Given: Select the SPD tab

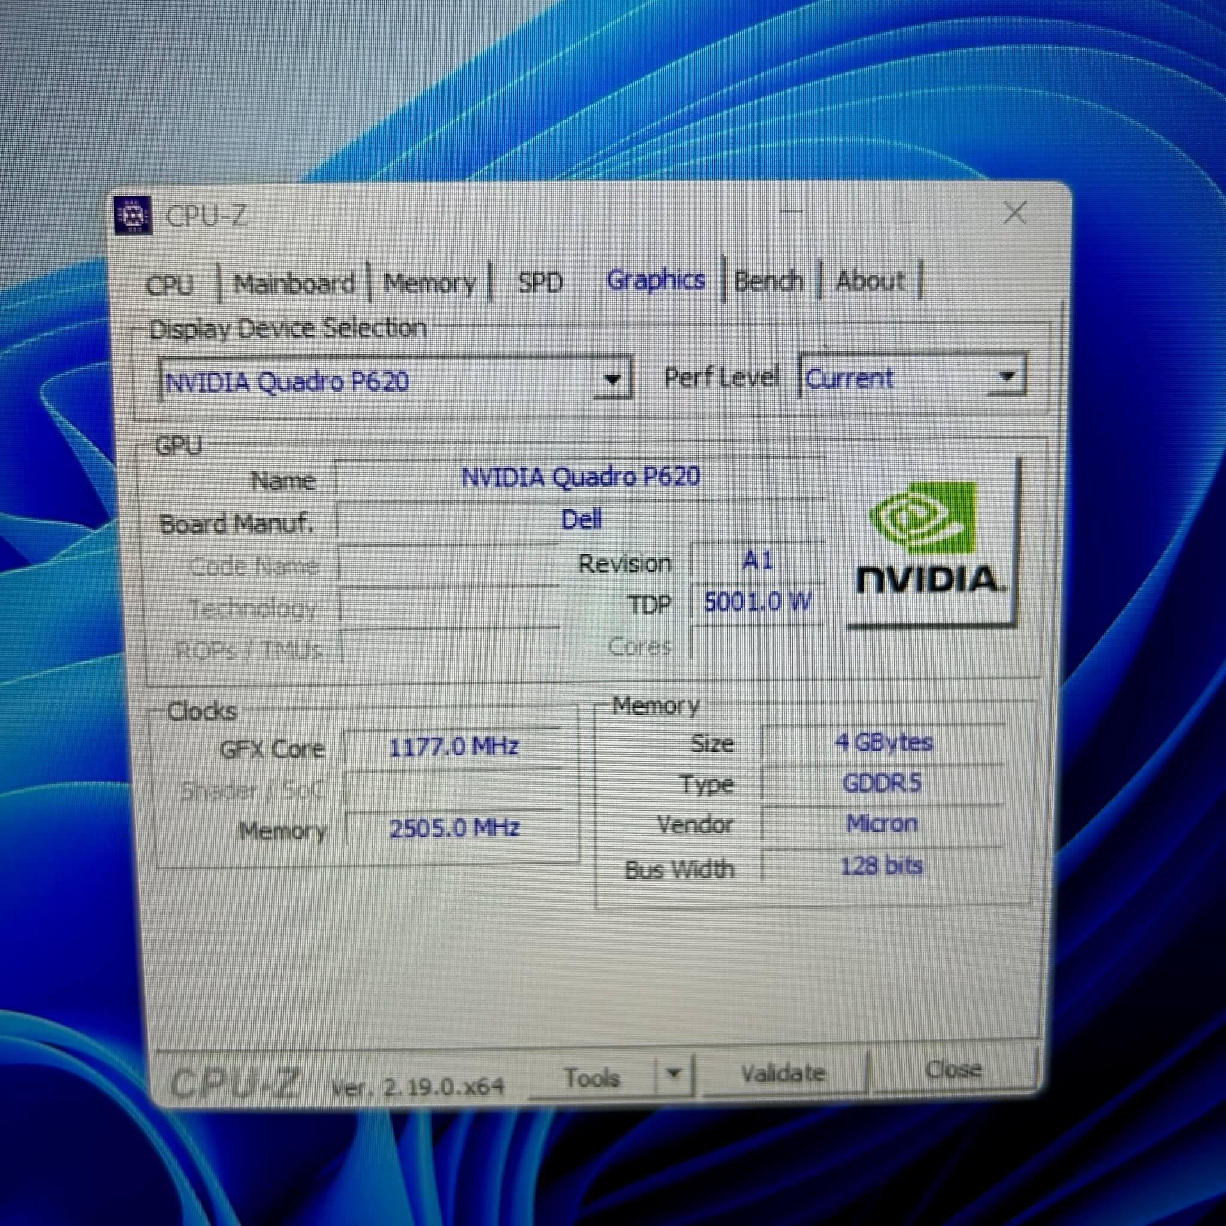Looking at the screenshot, I should [540, 282].
